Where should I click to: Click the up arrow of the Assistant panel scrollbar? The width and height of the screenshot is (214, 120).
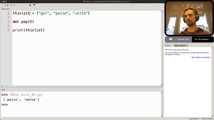pyautogui.click(x=212, y=48)
